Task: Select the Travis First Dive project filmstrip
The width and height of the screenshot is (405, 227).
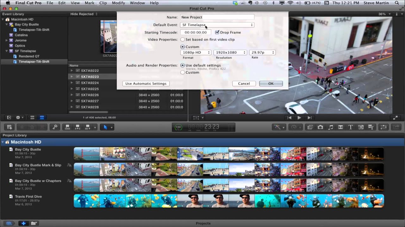Action: tap(229, 201)
